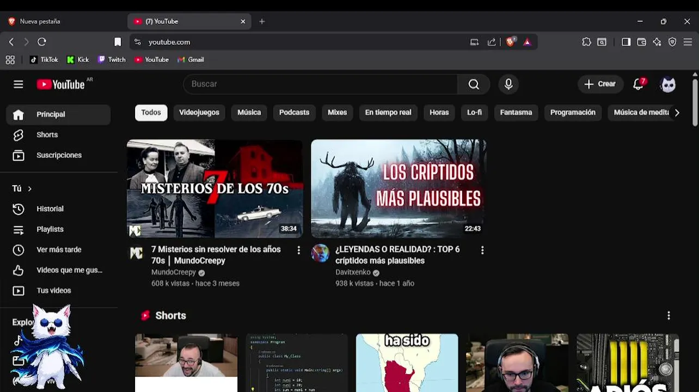Open the notifications bell
699x392 pixels.
click(639, 84)
